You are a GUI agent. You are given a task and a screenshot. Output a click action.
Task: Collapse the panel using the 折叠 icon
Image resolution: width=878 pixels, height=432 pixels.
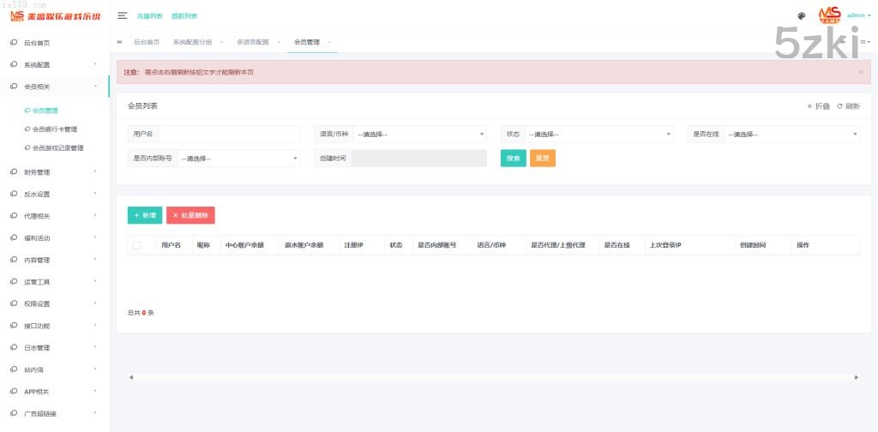[809, 106]
